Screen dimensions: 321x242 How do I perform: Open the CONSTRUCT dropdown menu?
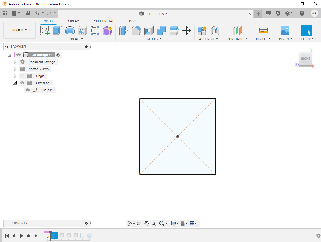click(237, 39)
